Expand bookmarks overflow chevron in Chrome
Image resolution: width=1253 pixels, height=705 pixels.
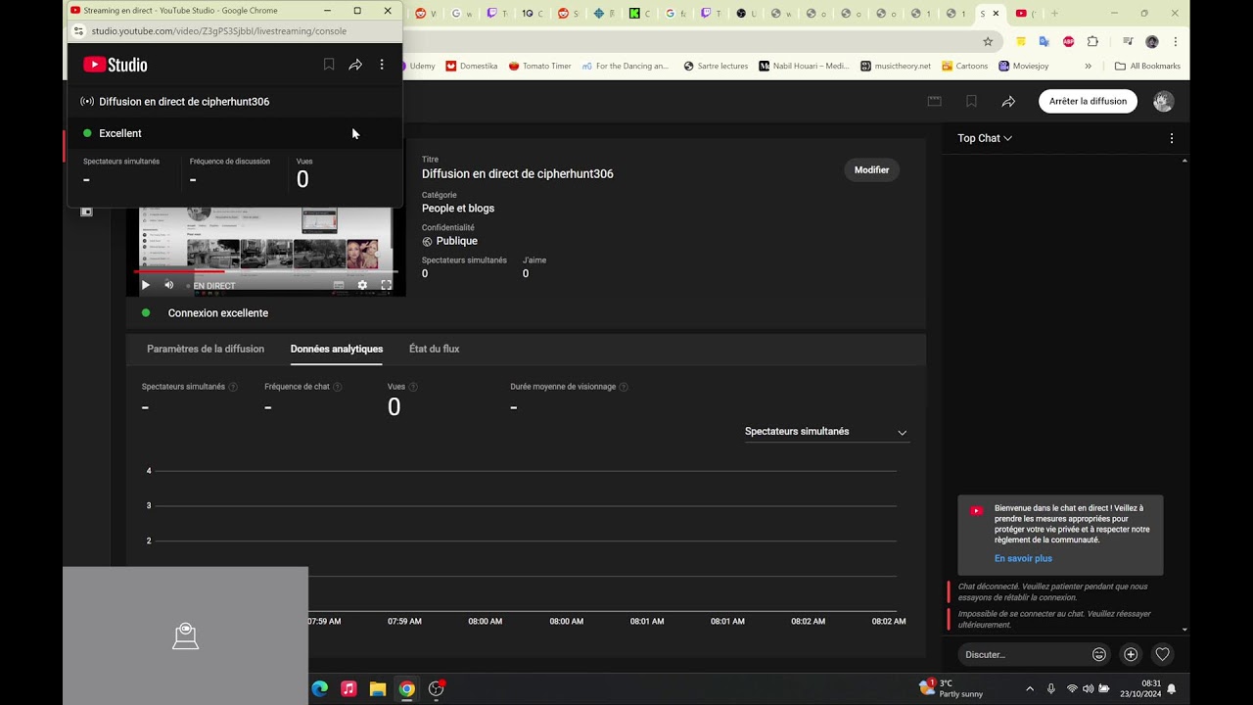[1088, 66]
